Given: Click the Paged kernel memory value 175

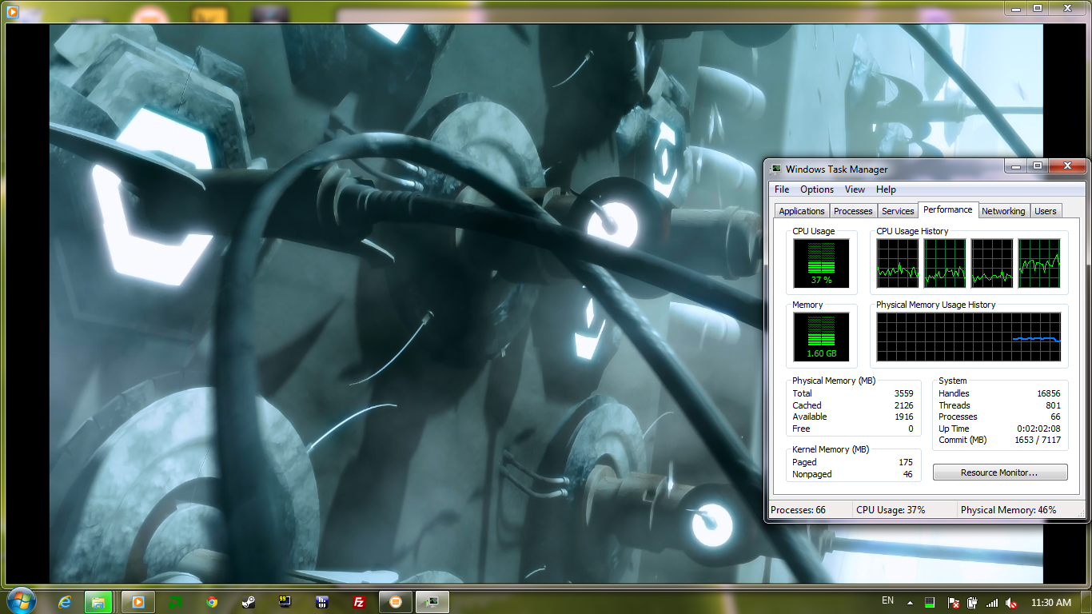Looking at the screenshot, I should point(906,462).
